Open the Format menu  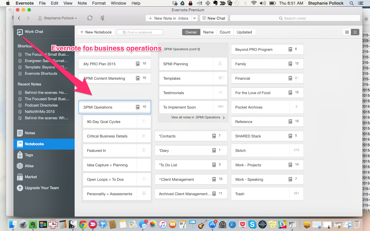click(x=99, y=3)
